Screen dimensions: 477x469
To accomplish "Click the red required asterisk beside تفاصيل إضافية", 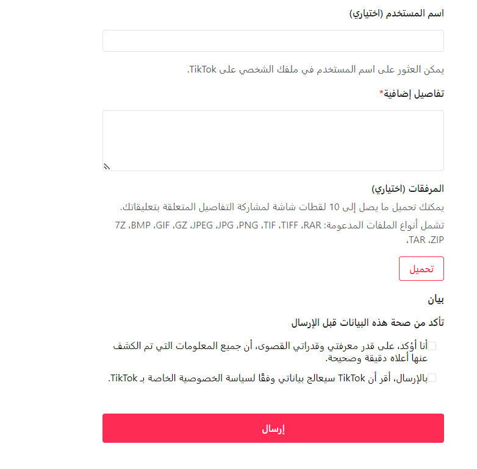I will (382, 93).
